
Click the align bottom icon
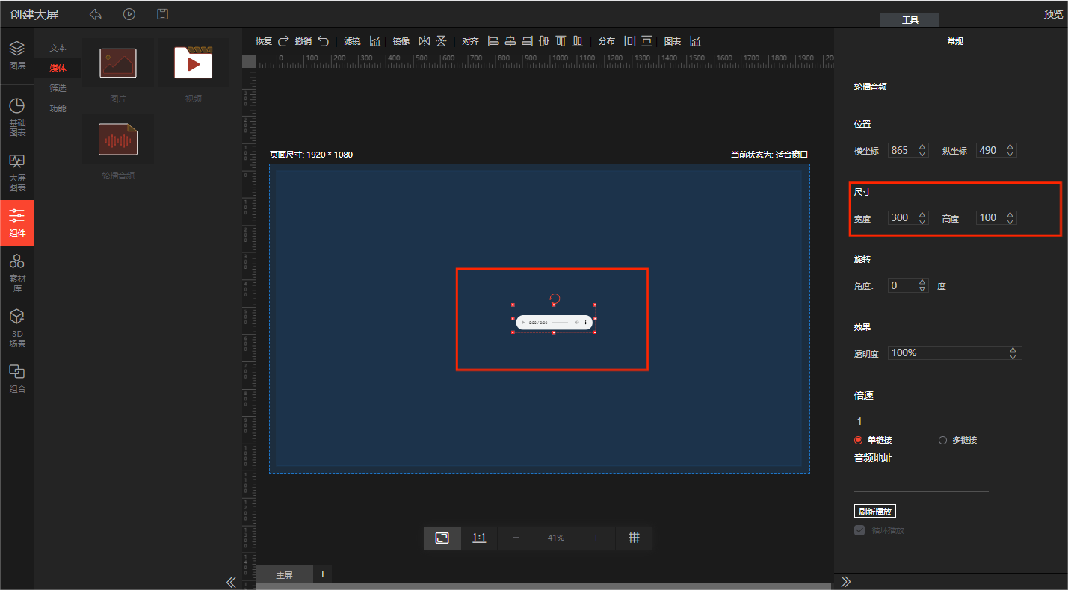pos(577,41)
